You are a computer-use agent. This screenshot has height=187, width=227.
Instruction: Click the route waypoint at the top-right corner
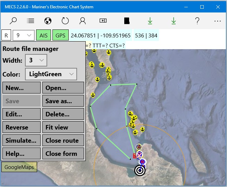(136, 84)
